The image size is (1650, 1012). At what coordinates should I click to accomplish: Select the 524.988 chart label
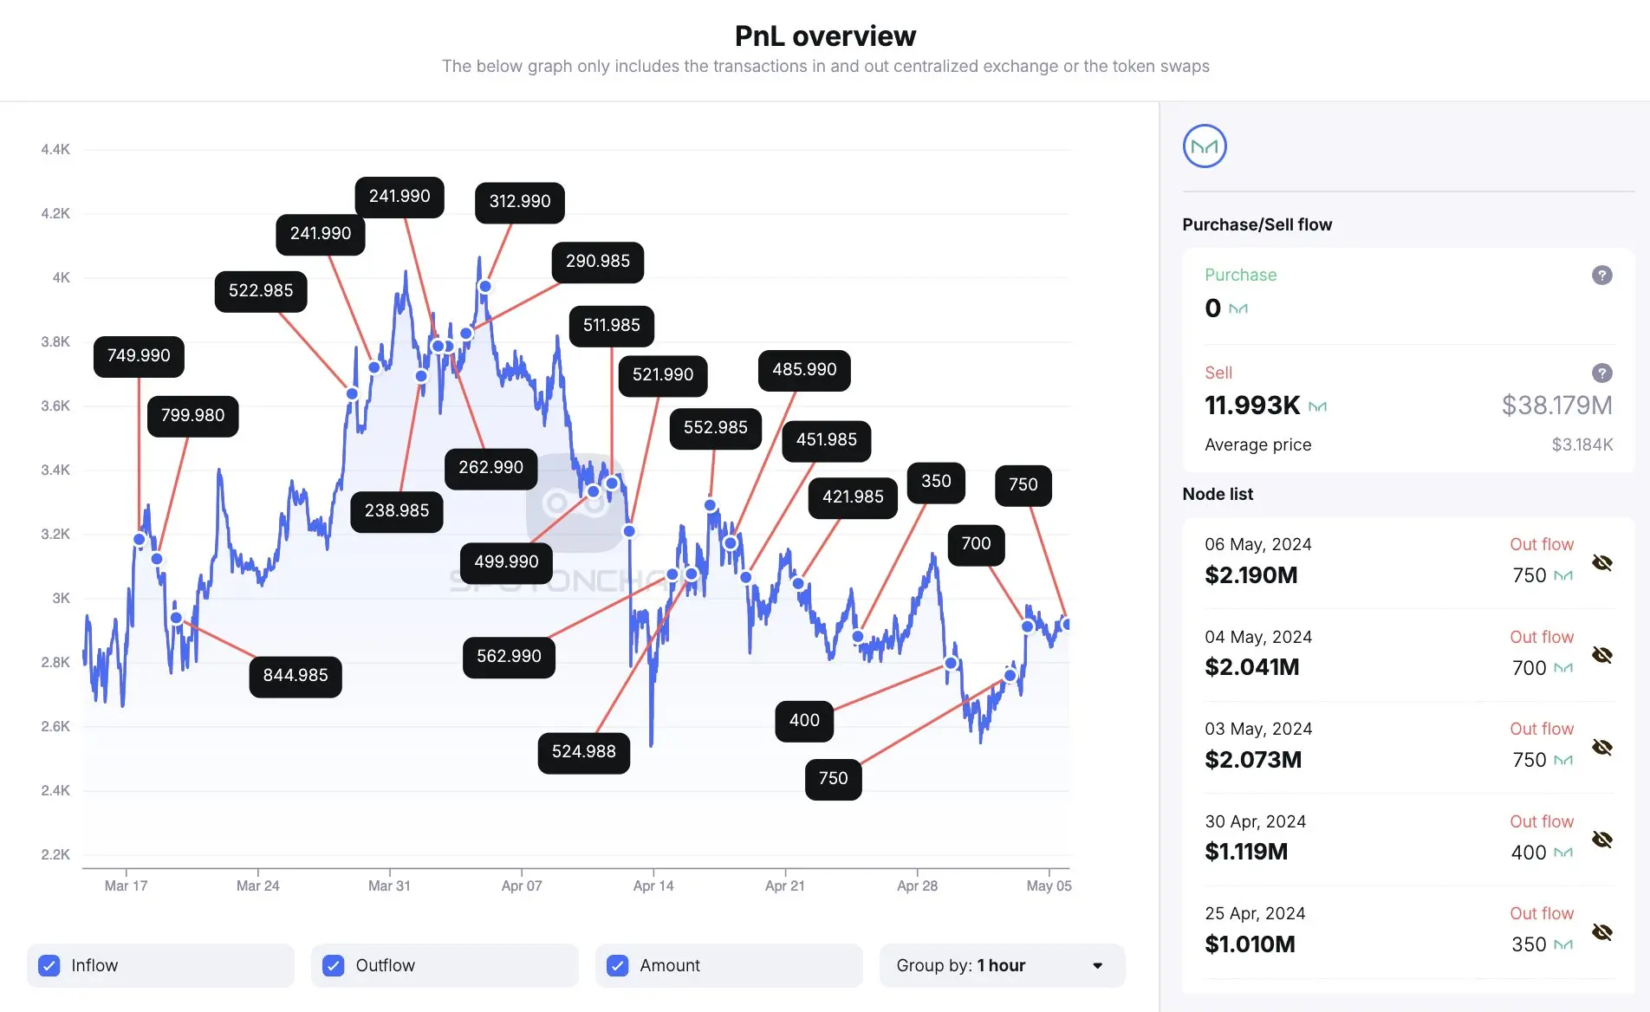584,752
